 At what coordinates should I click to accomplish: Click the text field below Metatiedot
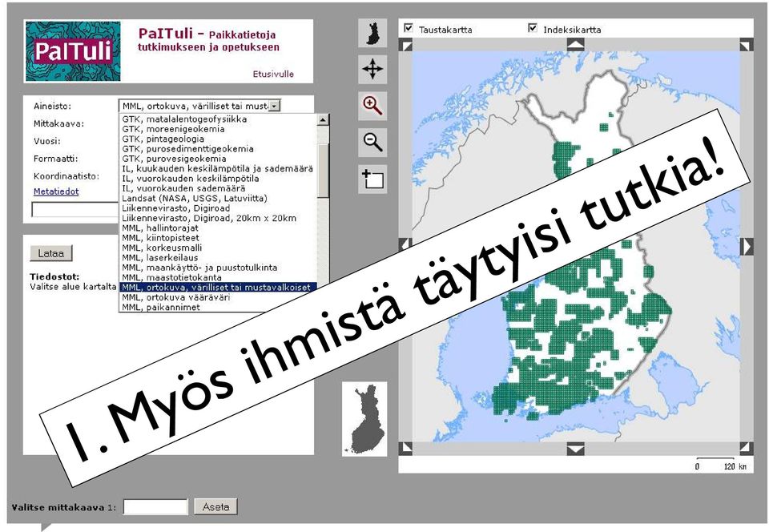(x=75, y=210)
